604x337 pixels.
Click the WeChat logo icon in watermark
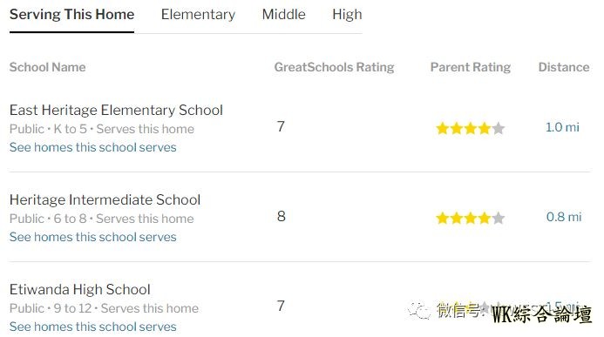(x=418, y=310)
